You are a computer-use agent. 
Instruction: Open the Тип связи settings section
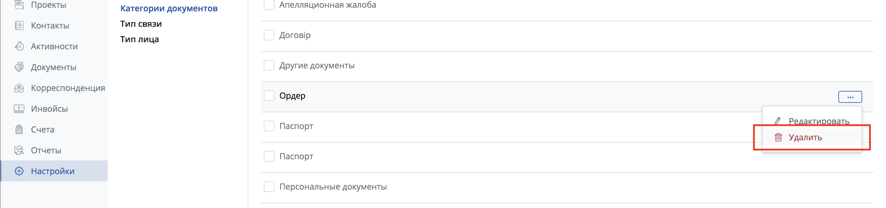tap(141, 24)
